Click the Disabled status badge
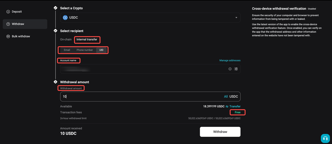The height and width of the screenshot is (144, 332). pyautogui.click(x=312, y=9)
